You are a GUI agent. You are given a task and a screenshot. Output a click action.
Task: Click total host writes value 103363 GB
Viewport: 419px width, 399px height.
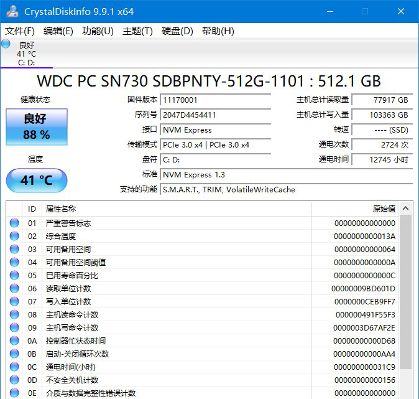382,115
